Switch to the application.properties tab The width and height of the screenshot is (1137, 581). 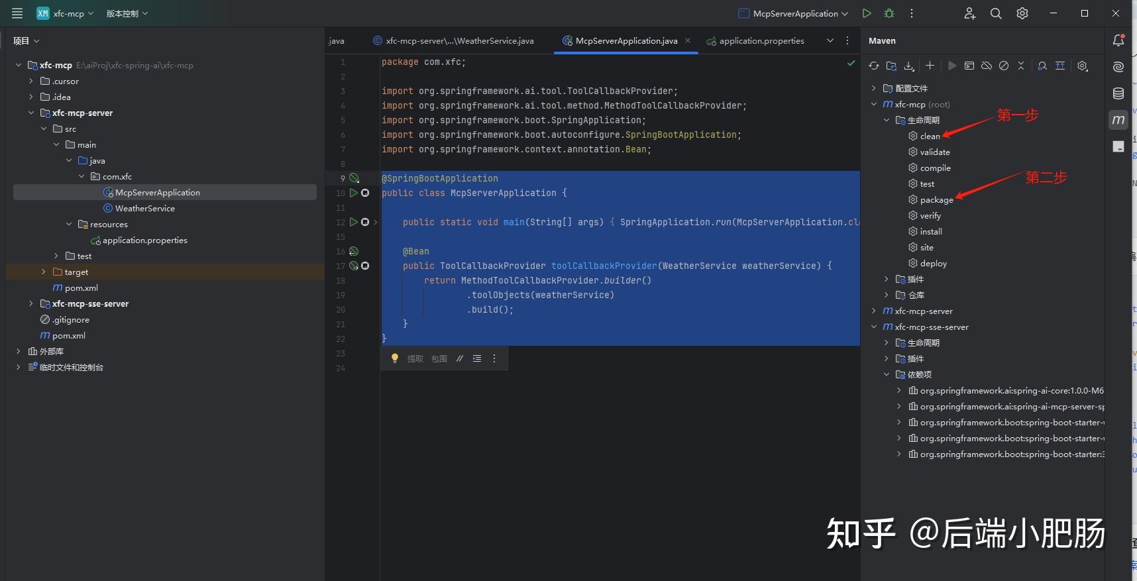tap(761, 40)
